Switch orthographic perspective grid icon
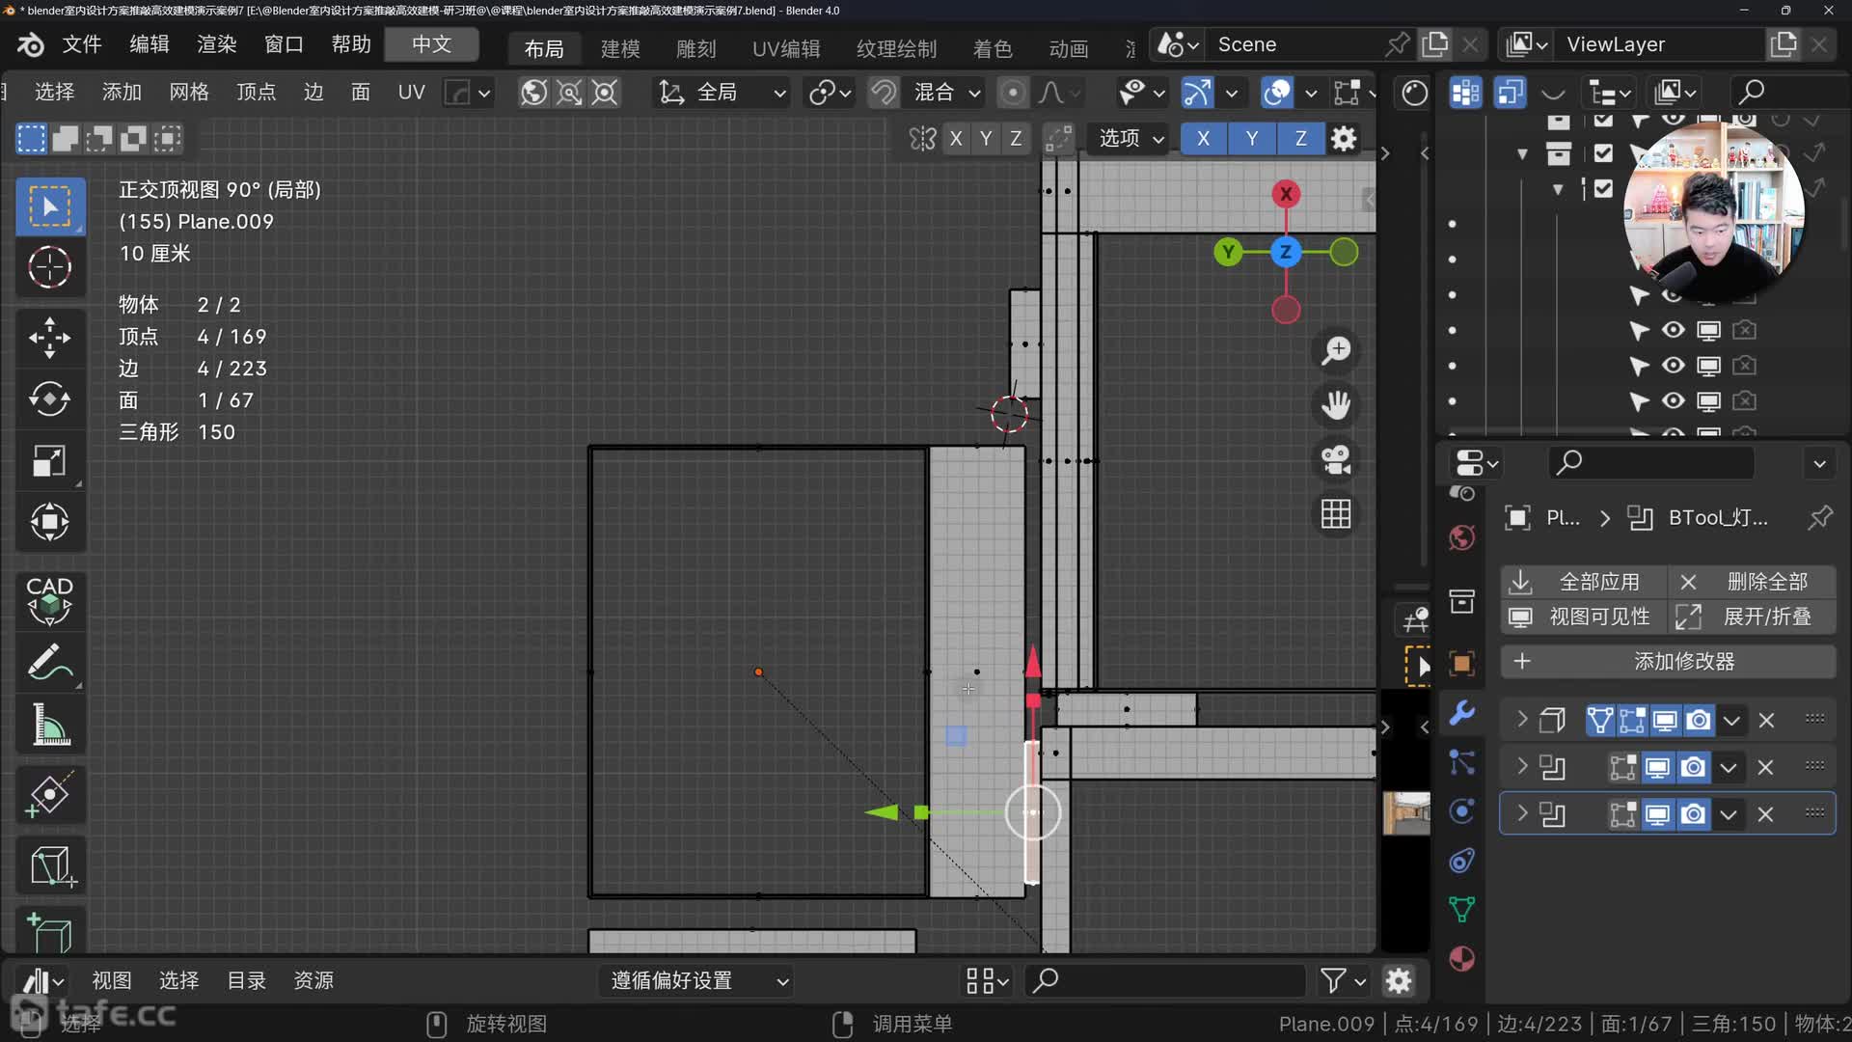1852x1042 pixels. point(1336,514)
